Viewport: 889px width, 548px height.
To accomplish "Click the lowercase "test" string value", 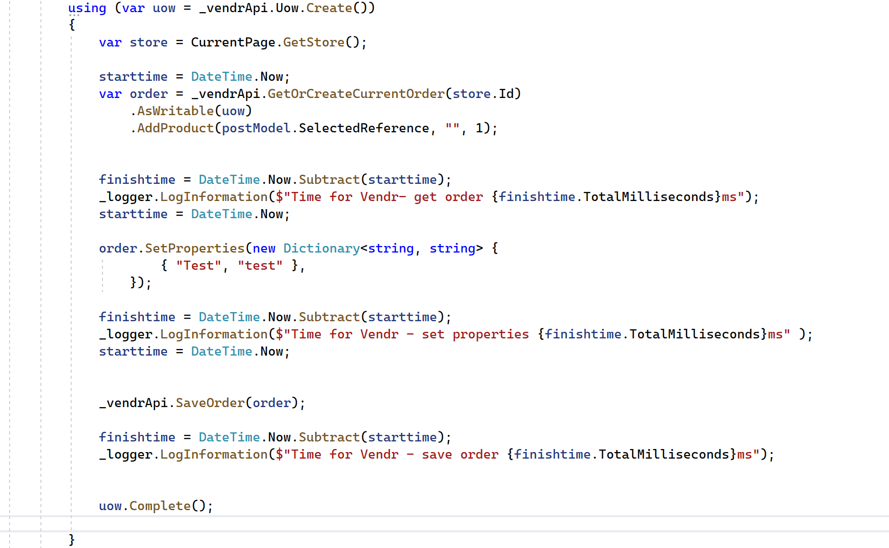I will point(260,266).
